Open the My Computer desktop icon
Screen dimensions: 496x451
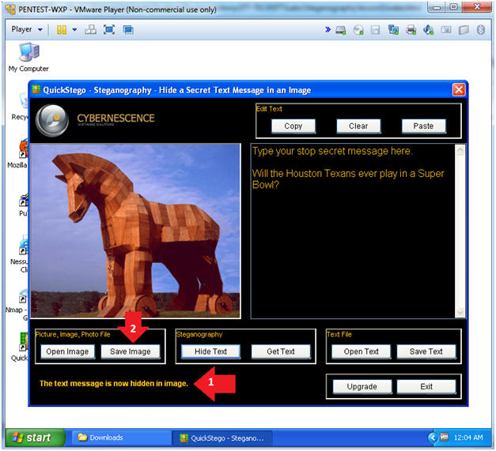(28, 58)
